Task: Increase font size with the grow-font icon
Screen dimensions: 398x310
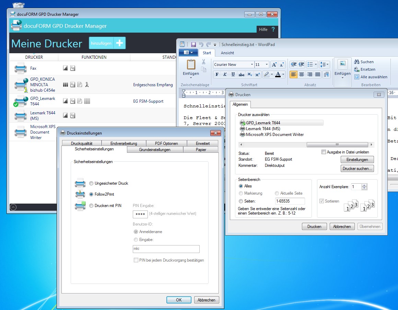Action: [x=274, y=65]
